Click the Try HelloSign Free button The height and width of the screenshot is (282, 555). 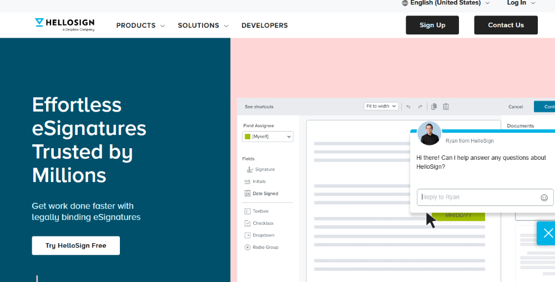75,245
